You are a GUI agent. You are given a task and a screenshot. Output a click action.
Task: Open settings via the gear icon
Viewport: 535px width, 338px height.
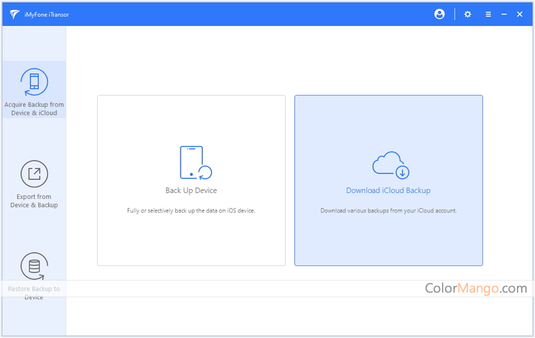[x=468, y=14]
